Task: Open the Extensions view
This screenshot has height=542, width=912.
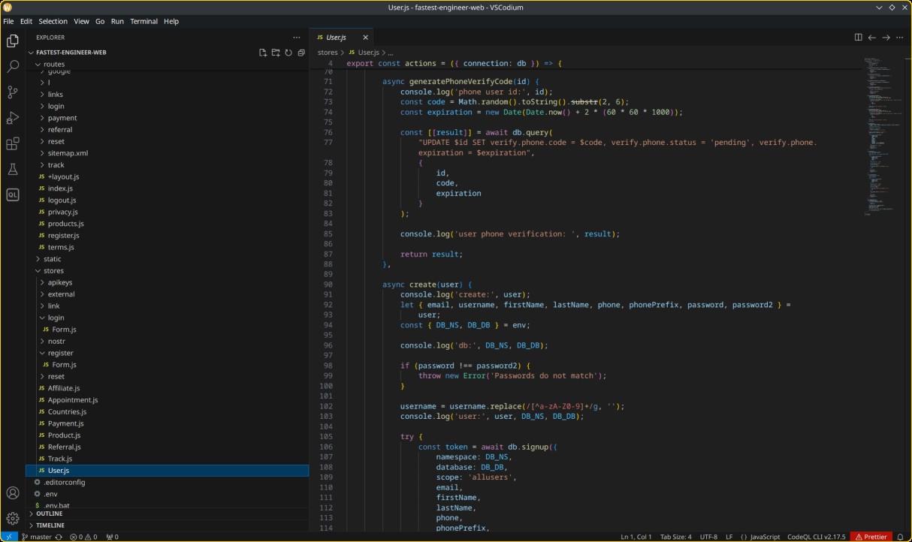Action: (13, 143)
